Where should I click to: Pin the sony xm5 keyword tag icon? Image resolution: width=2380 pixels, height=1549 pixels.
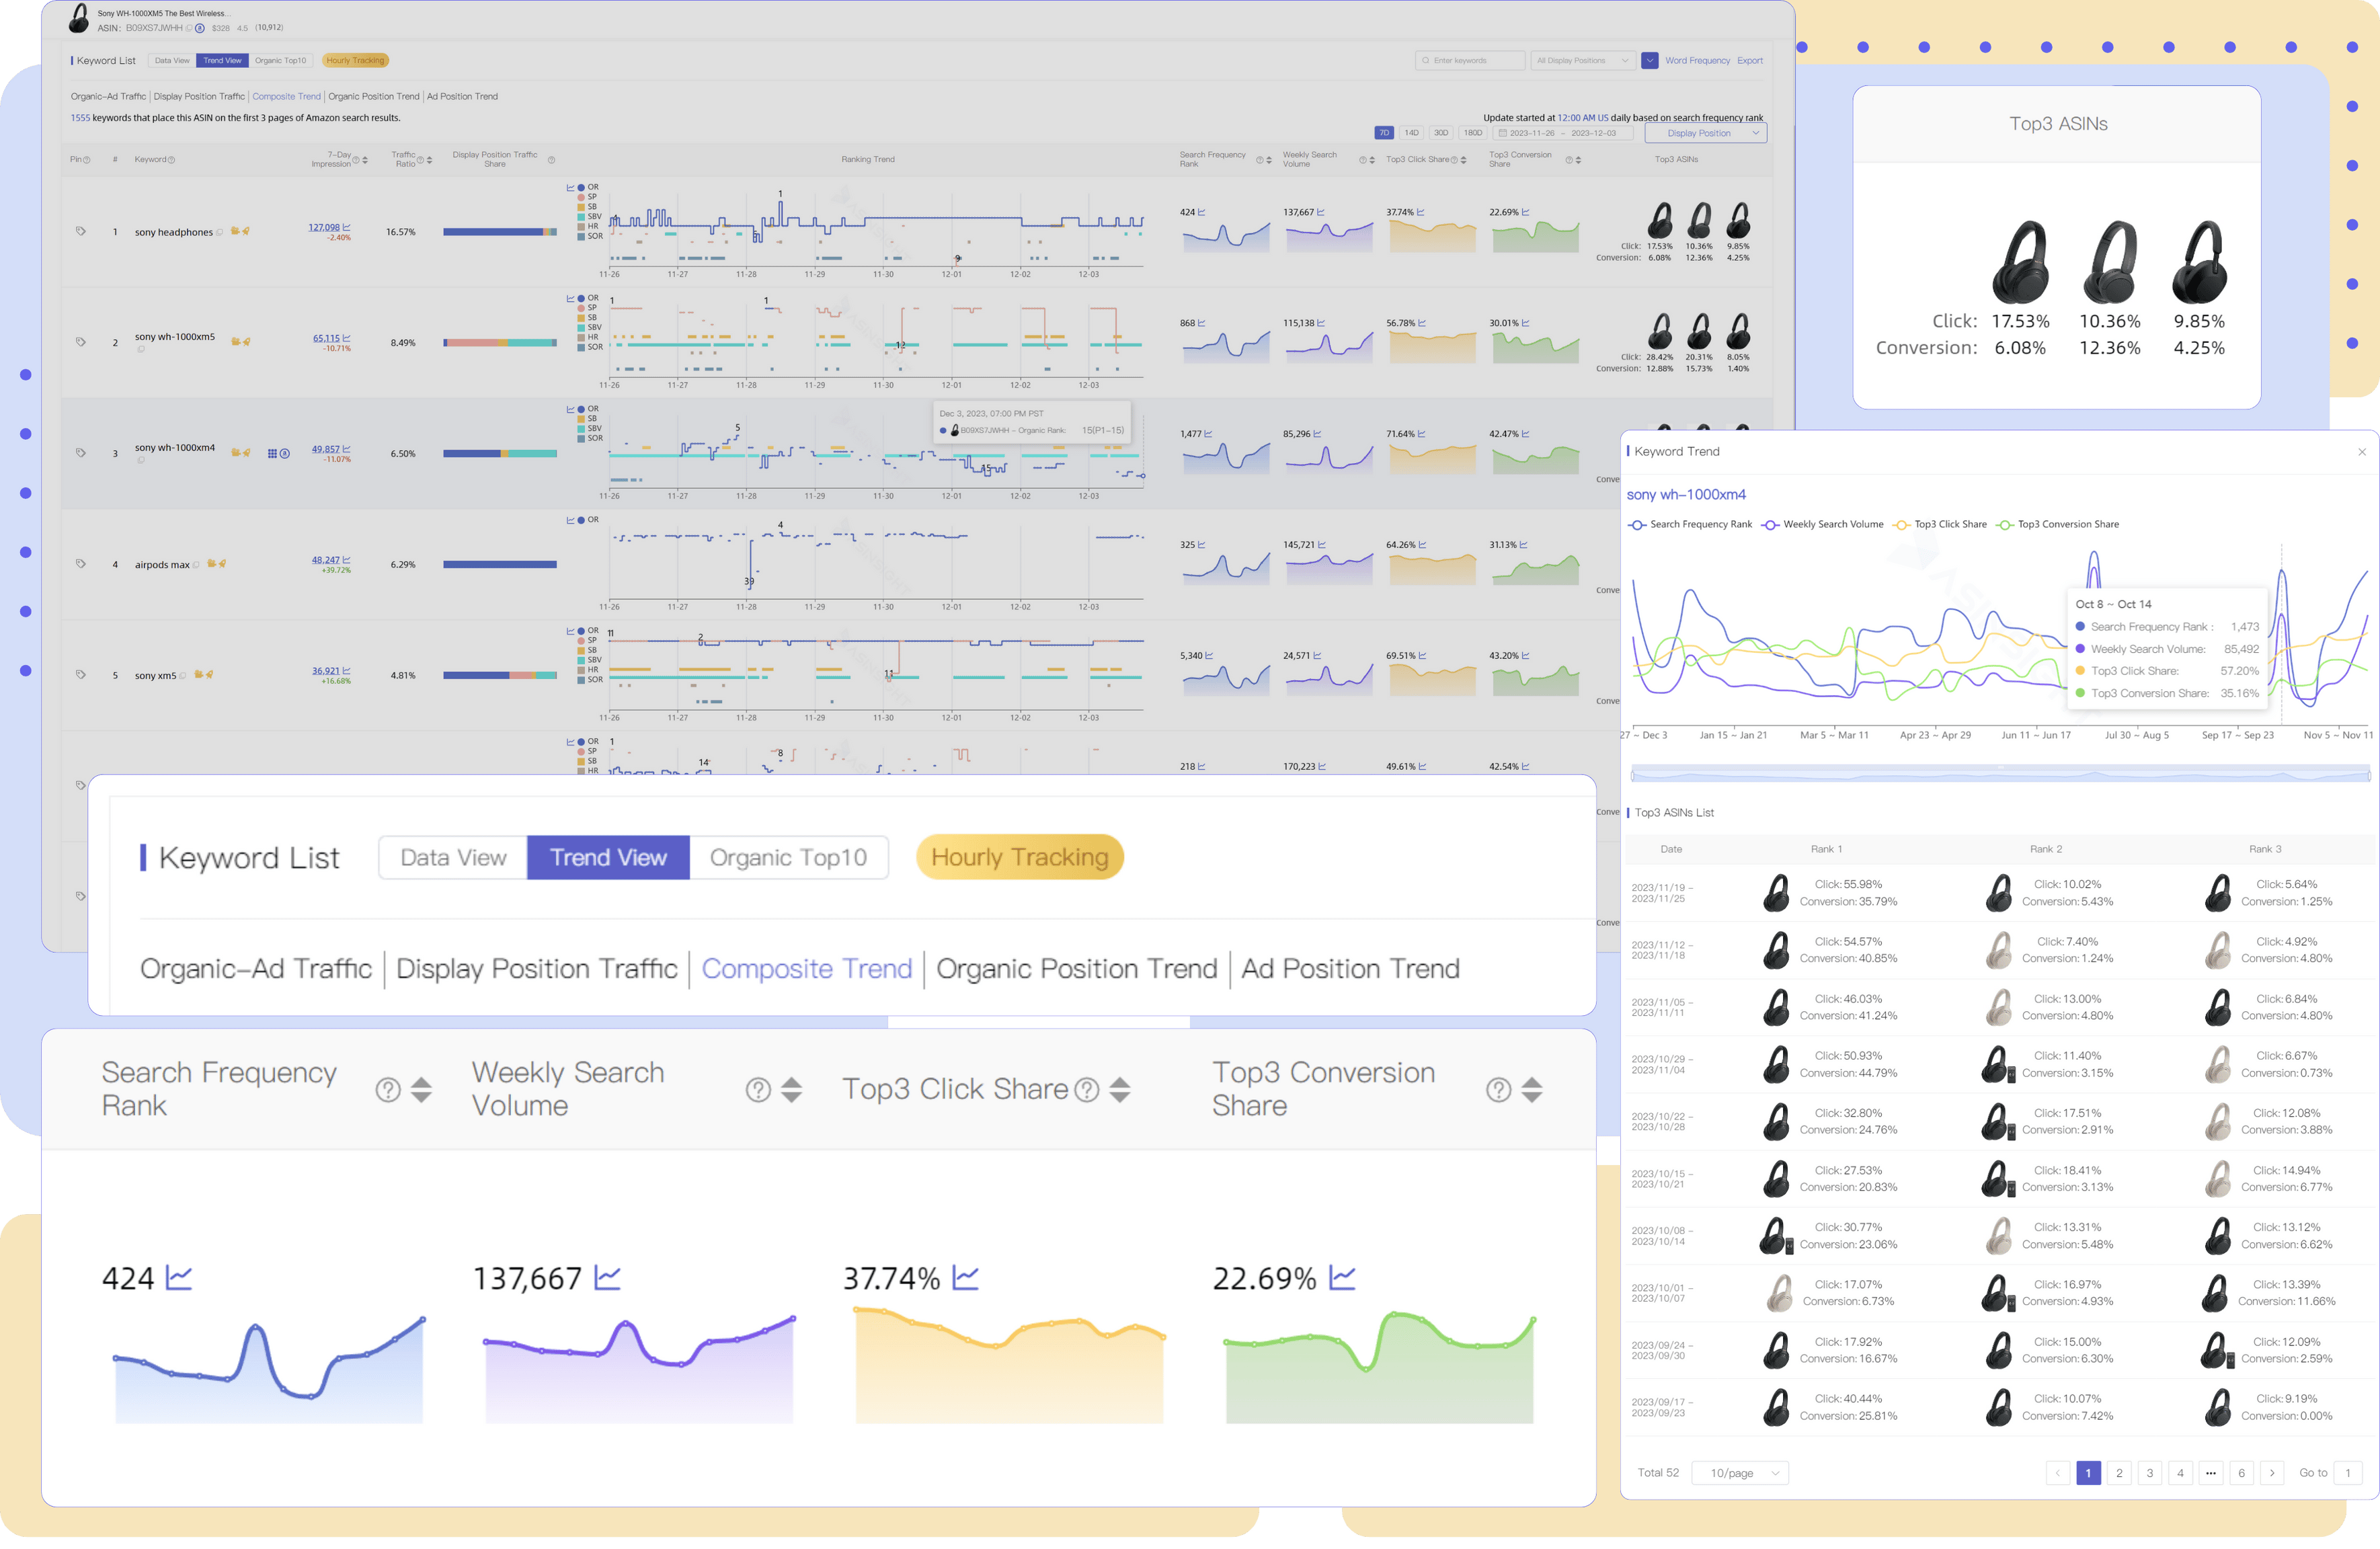[x=81, y=675]
